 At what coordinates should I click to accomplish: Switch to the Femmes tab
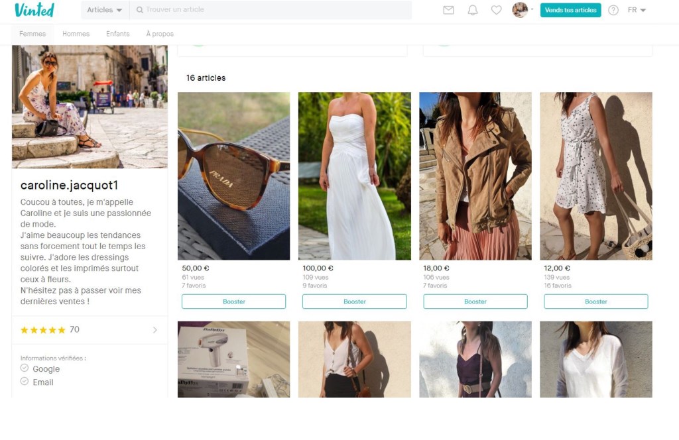(32, 34)
